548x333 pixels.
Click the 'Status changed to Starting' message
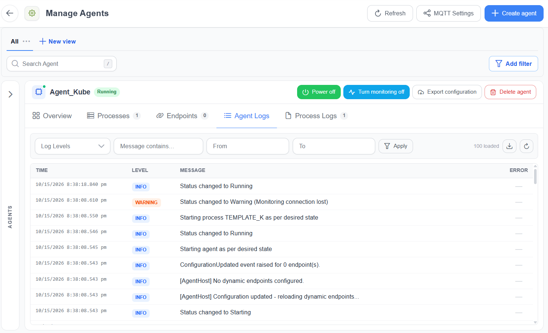tap(215, 312)
